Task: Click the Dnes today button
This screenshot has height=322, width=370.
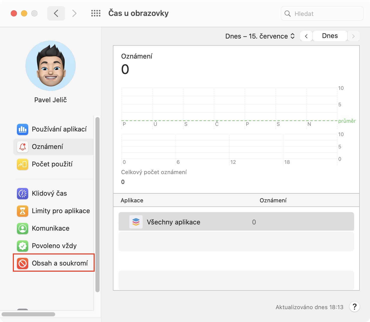Action: (330, 36)
